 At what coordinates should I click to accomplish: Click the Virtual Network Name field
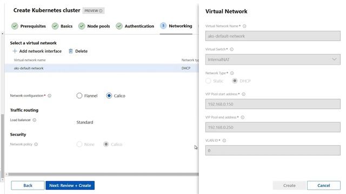[272, 36]
